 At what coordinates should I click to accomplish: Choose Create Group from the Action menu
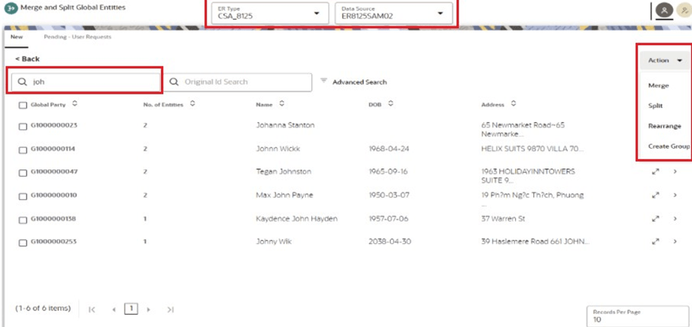tap(669, 146)
